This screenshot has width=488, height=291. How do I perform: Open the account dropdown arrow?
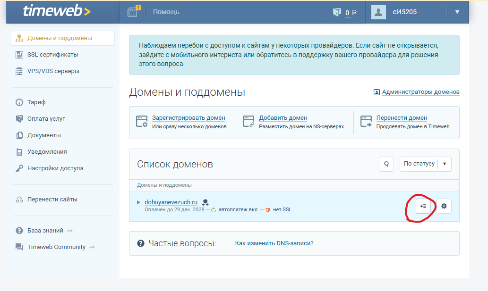click(457, 12)
